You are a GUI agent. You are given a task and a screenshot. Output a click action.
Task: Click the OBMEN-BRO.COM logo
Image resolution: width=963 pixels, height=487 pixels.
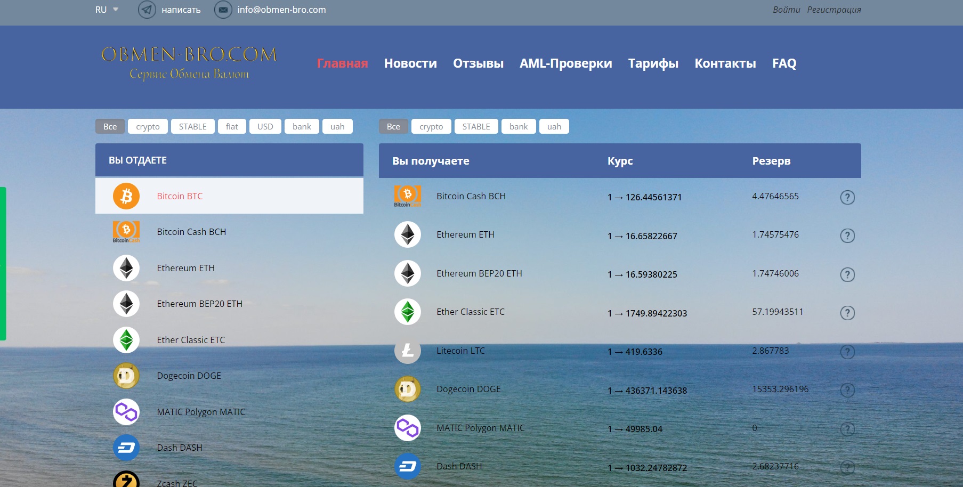coord(189,63)
